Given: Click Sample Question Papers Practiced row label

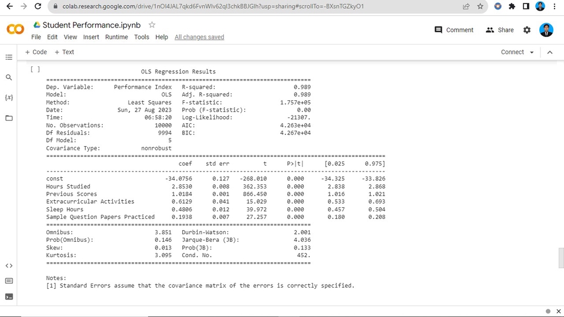Looking at the screenshot, I should pyautogui.click(x=100, y=217).
